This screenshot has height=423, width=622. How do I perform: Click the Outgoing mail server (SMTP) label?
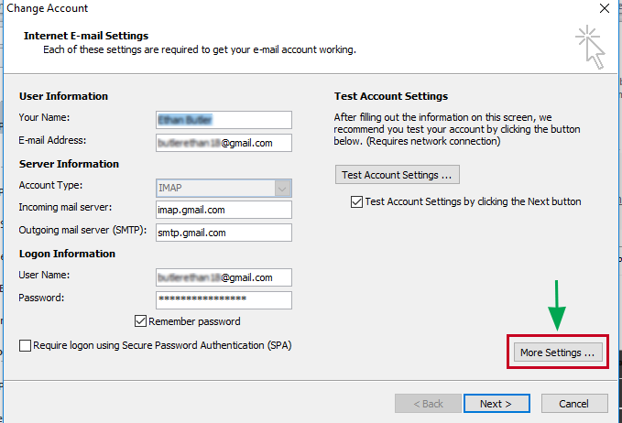pos(82,231)
